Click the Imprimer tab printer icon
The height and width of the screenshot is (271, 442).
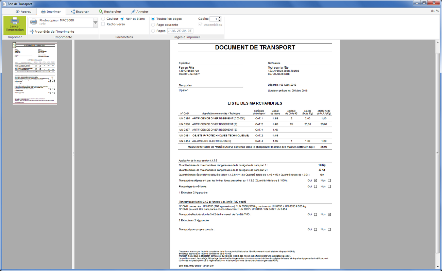(x=43, y=12)
